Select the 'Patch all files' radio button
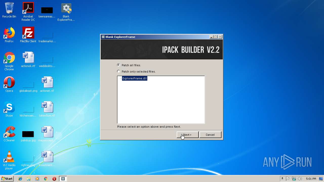 click(118, 65)
